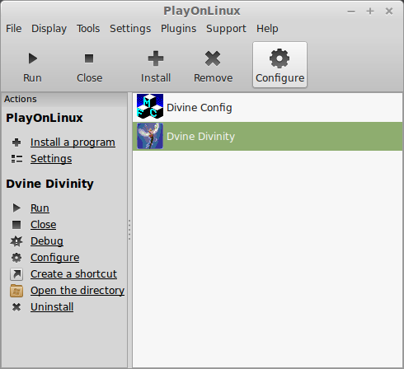The image size is (404, 369).
Task: Open the Plugins menu
Action: pos(178,29)
